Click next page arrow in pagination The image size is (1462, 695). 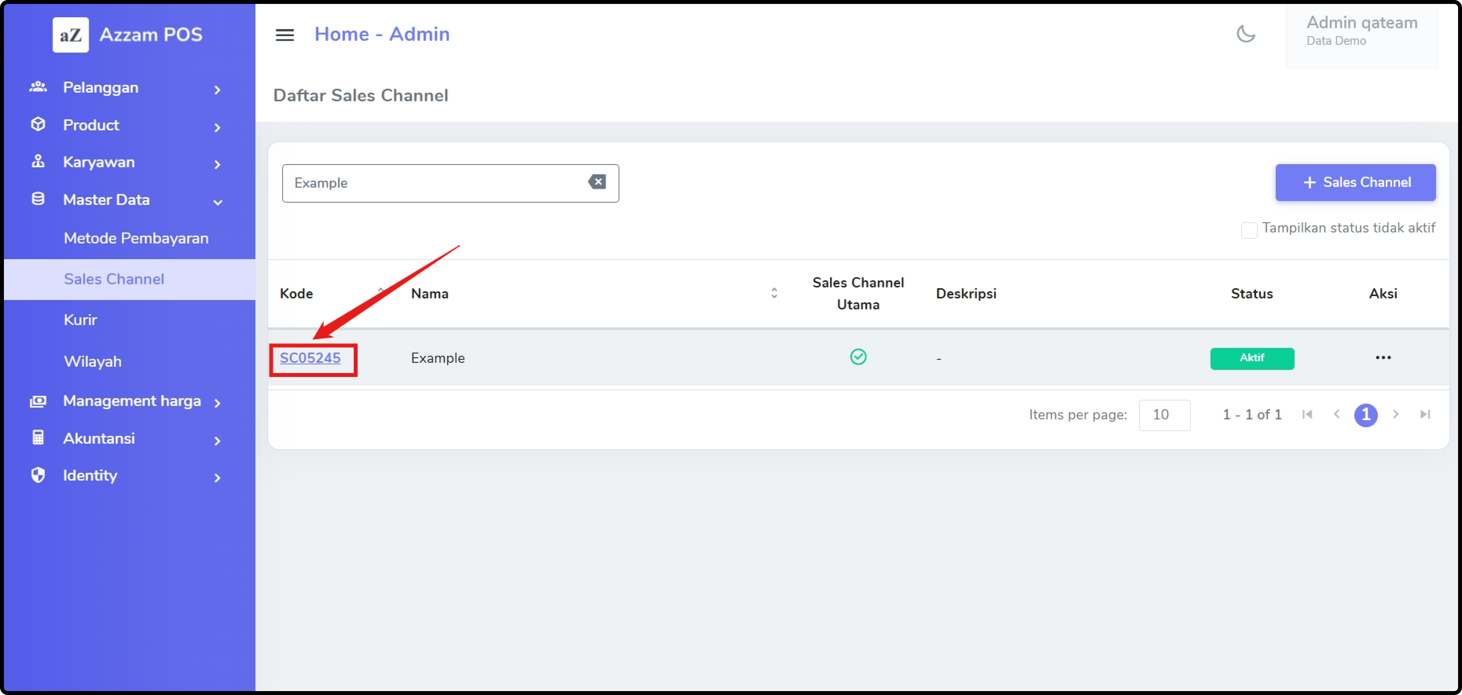coord(1396,414)
